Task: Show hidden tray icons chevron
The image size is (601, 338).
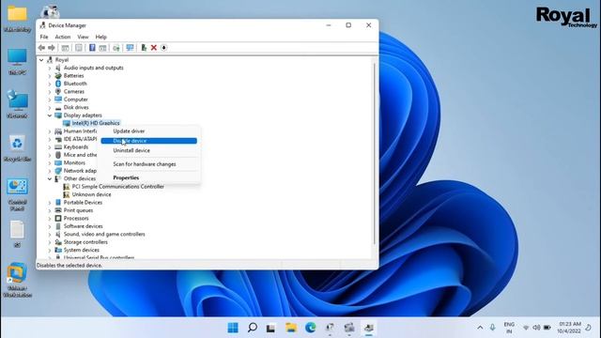Action: (x=480, y=328)
